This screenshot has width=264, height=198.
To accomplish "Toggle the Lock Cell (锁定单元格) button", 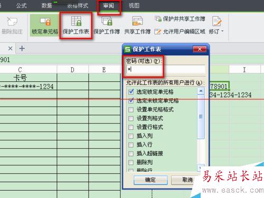I will click(45, 26).
